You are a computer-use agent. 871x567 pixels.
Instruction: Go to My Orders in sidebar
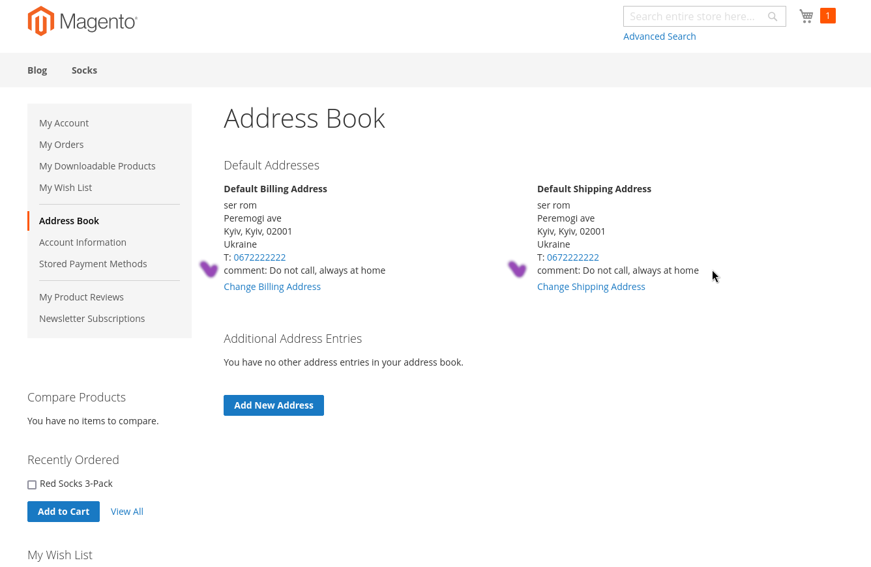[x=61, y=145]
